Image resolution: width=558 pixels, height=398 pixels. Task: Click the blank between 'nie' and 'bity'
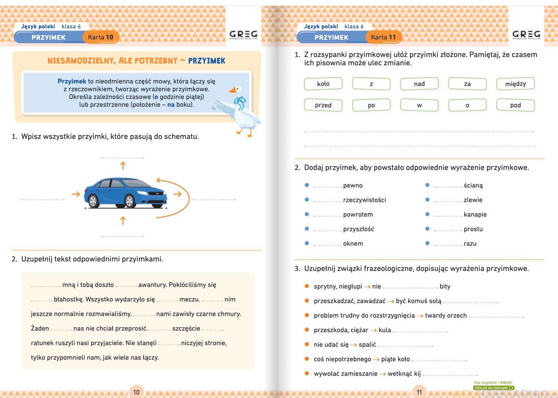coord(411,287)
